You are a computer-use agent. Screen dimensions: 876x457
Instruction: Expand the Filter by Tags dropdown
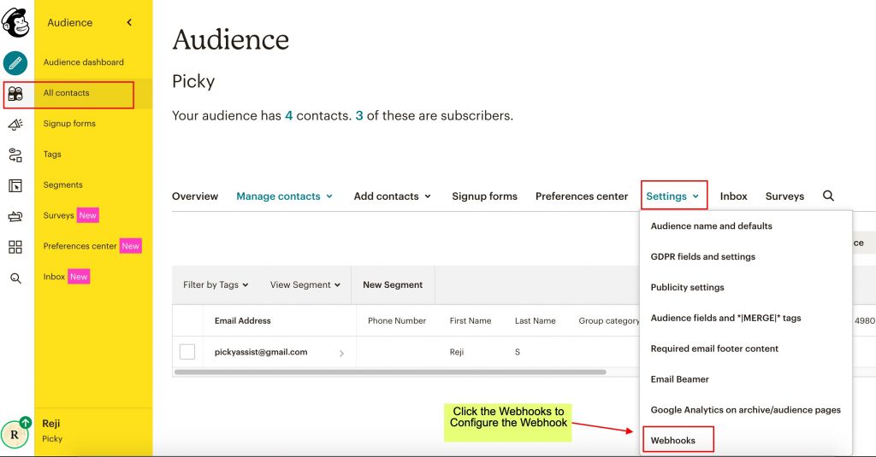coord(216,285)
